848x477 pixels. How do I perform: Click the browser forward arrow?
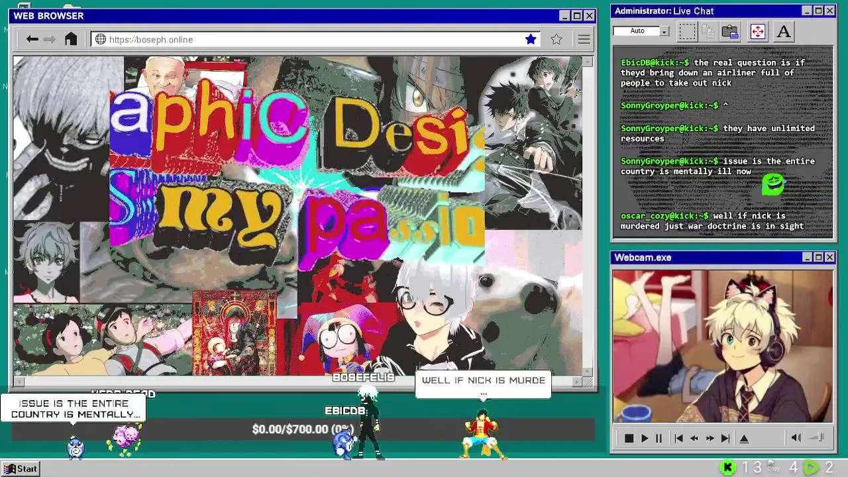pos(50,39)
